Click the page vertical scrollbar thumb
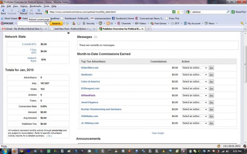Image resolution: width=247 pixels, height=154 pixels. click(245, 64)
